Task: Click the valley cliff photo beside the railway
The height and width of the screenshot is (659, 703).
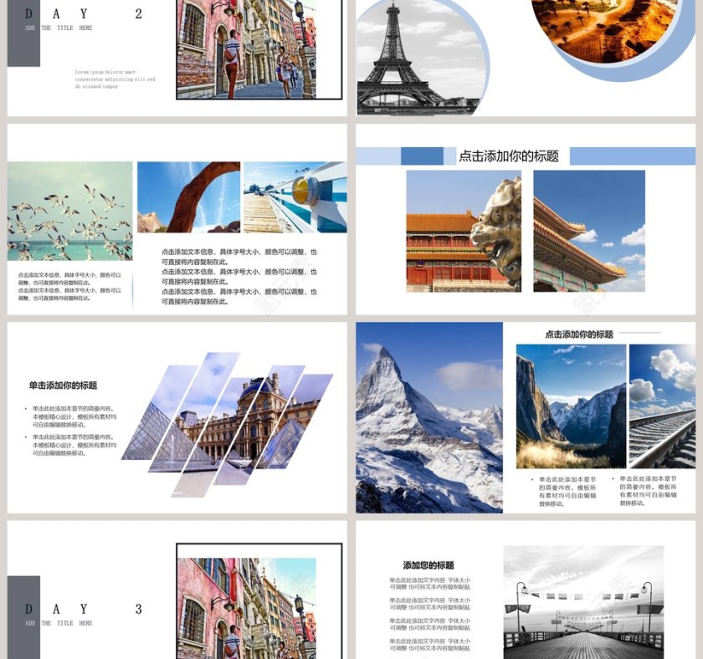Action: pos(571,406)
